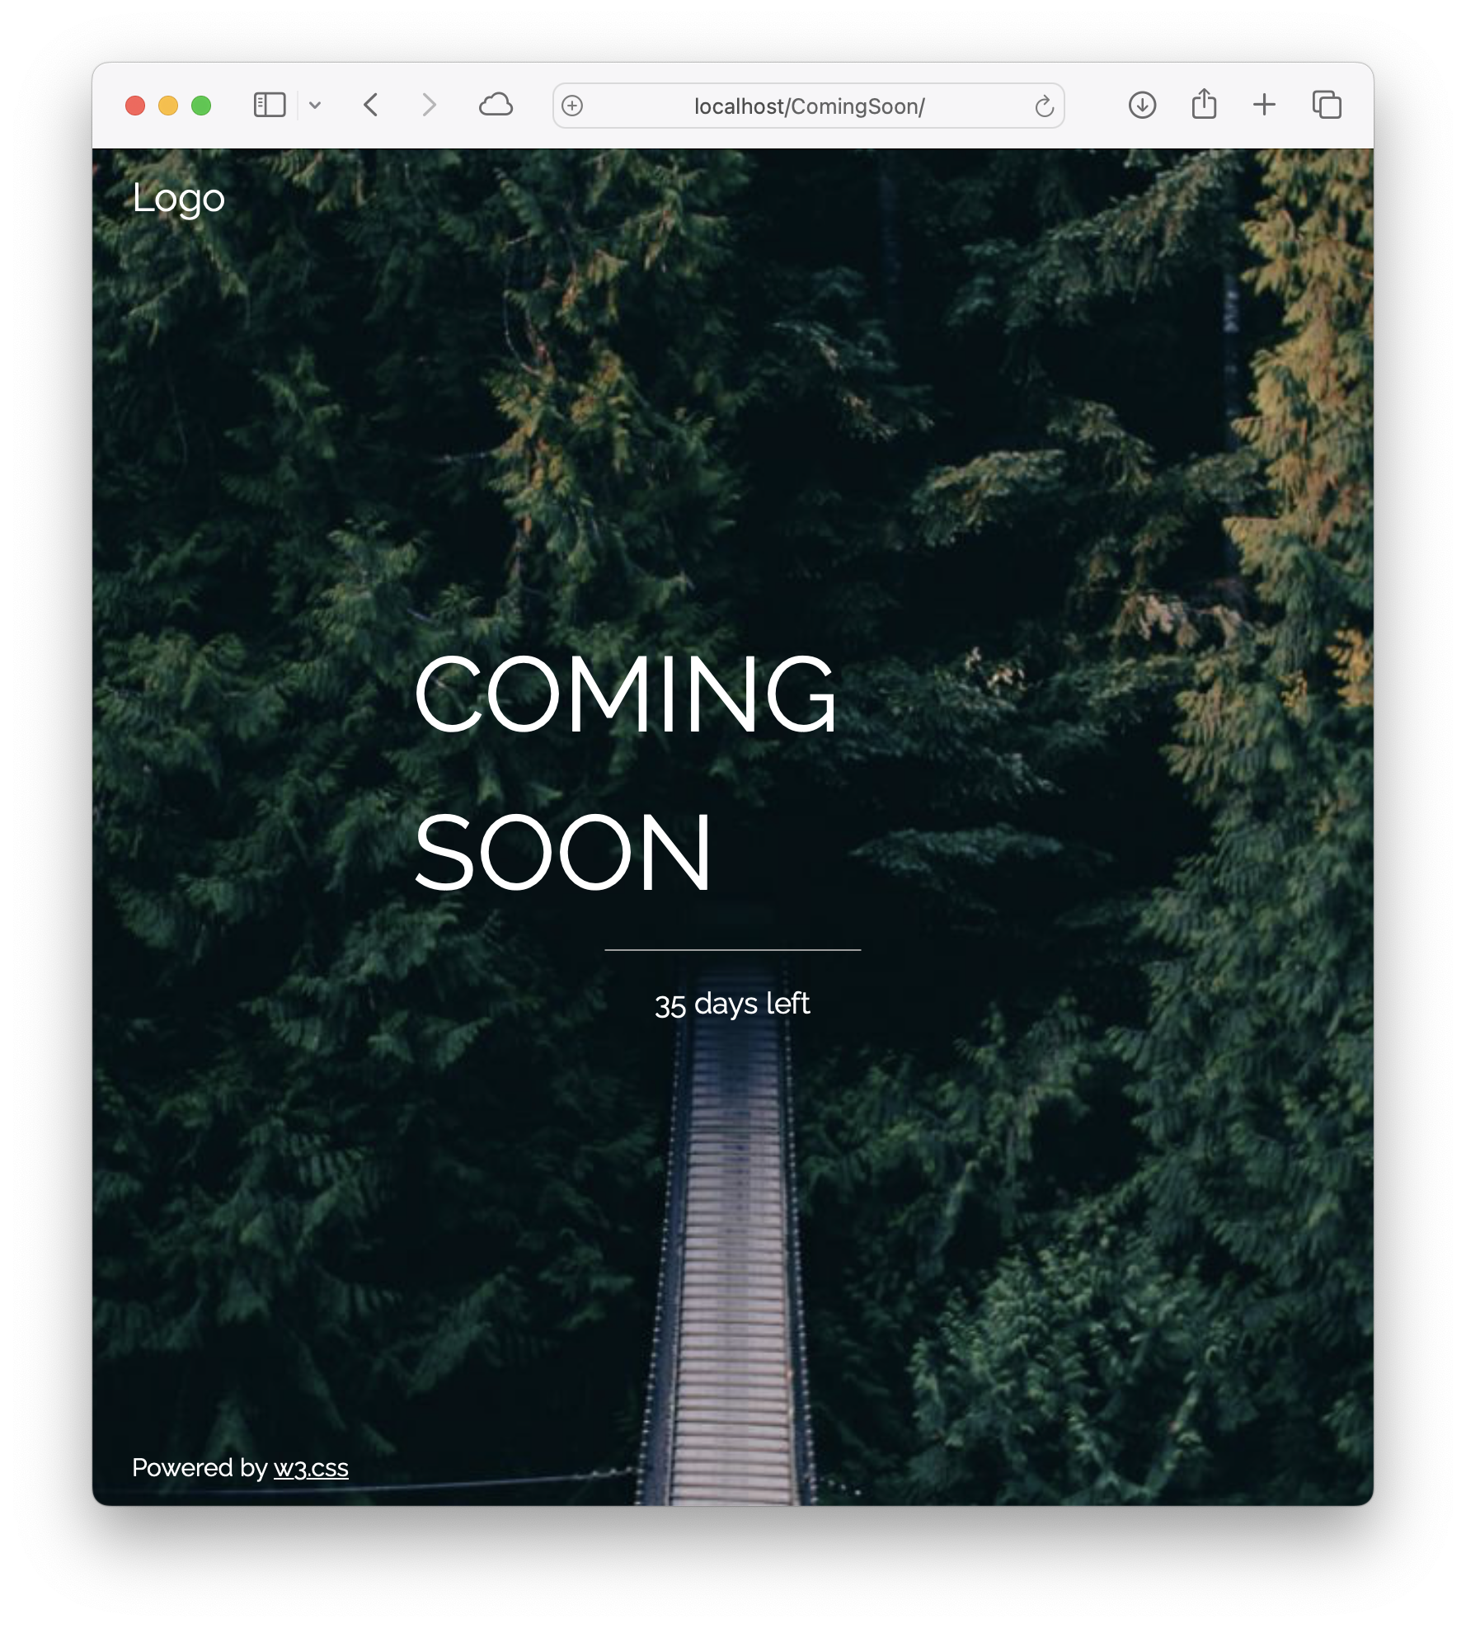Open the iCloud tabs cloud icon
Viewport: 1466px width, 1628px height.
(496, 106)
